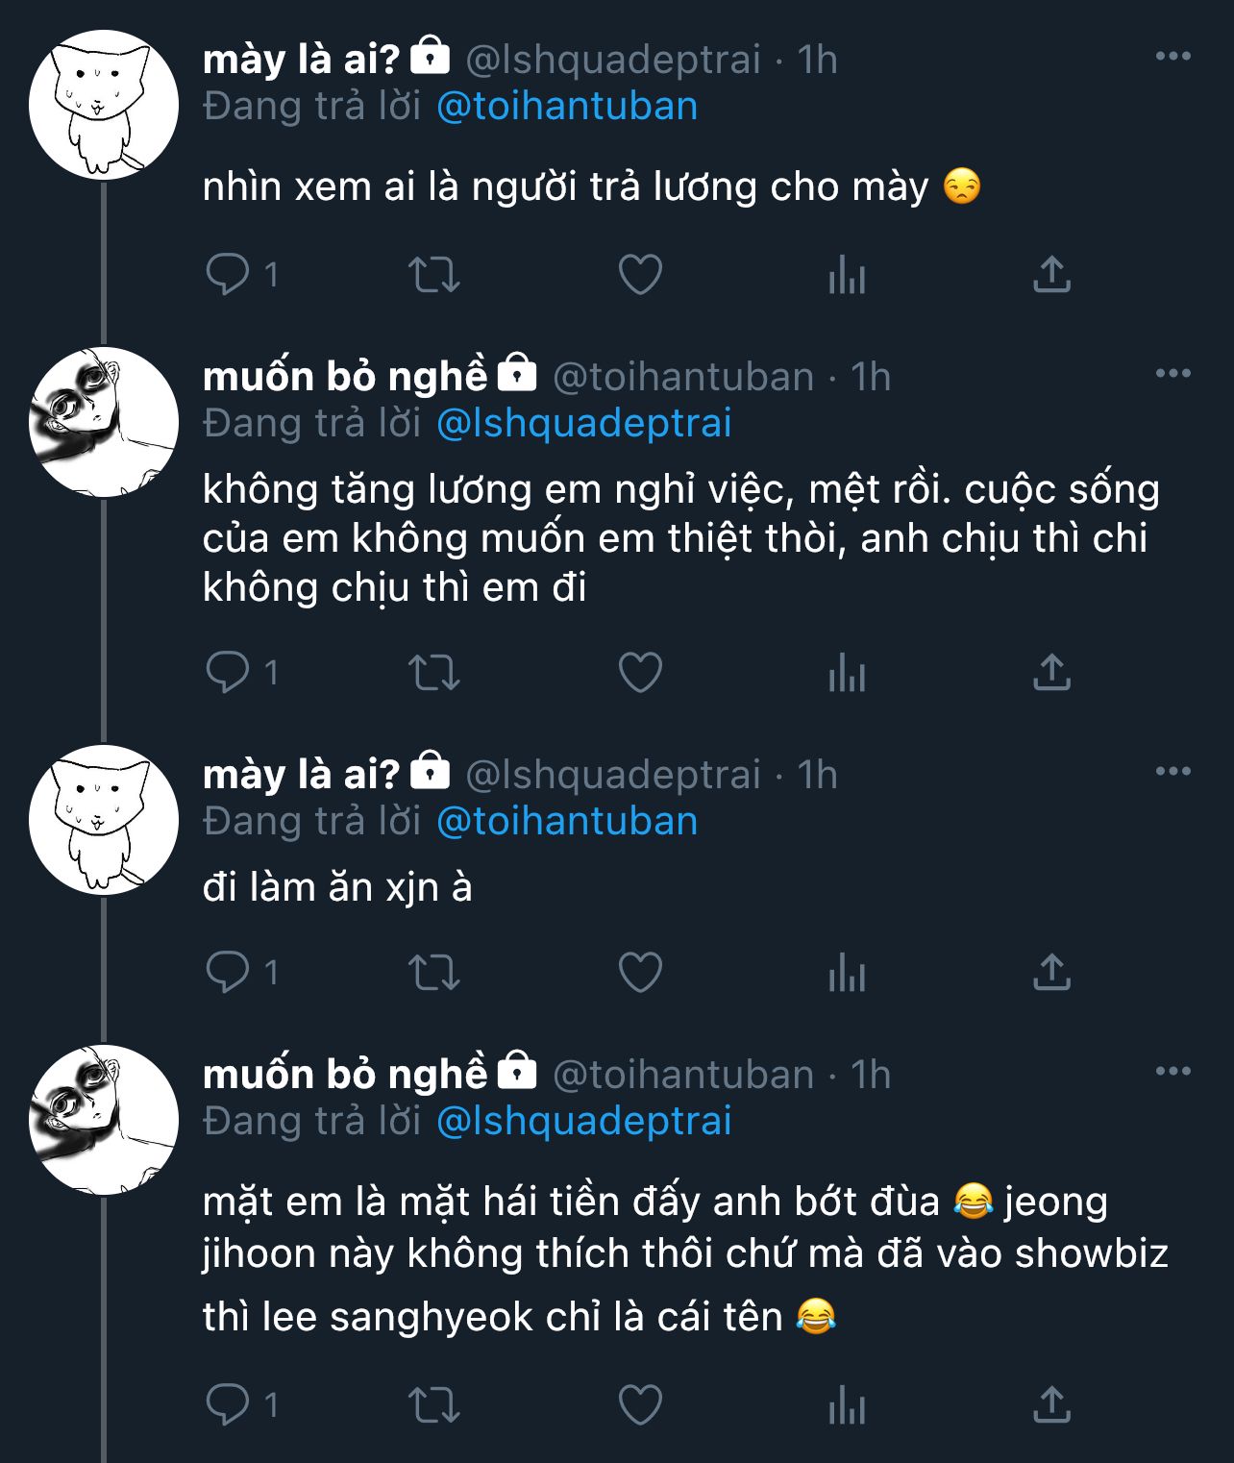View analytics of 'đi làm ăn xjn' tweet
1234x1463 pixels.
pyautogui.click(x=847, y=973)
